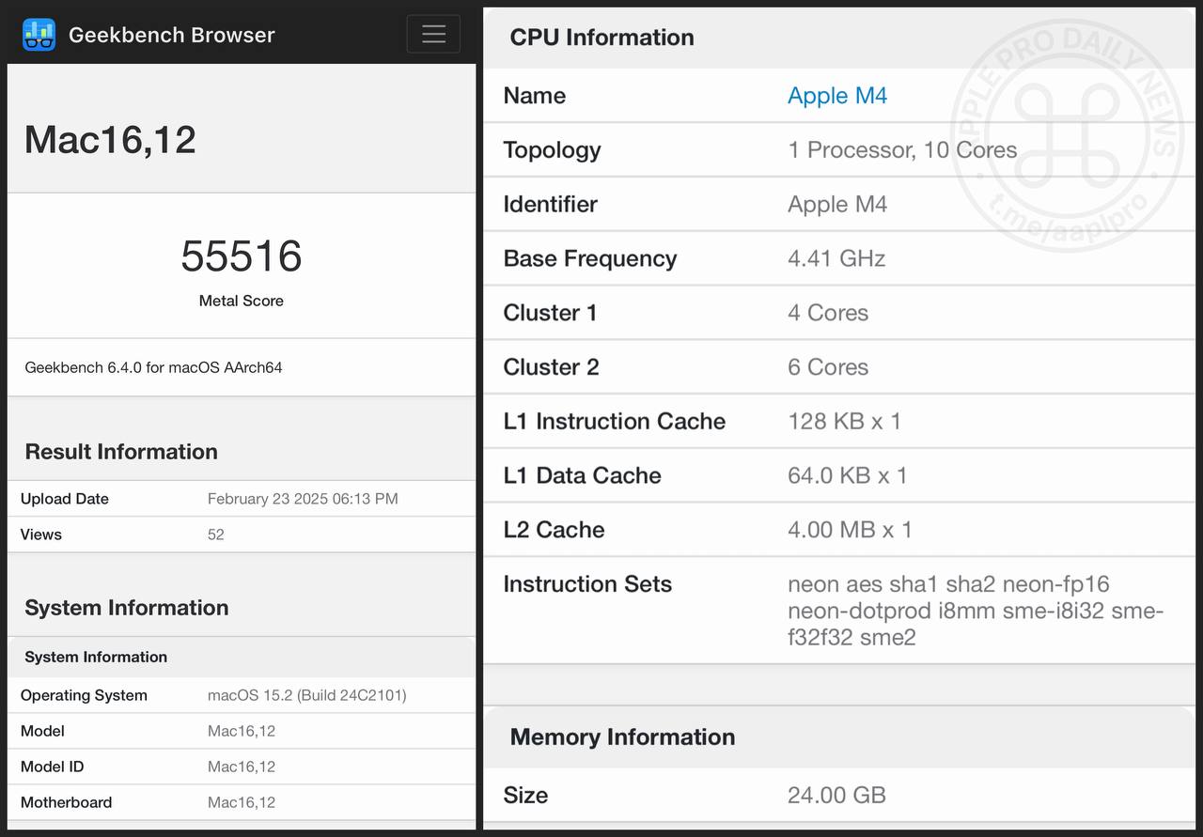Click the L2 Cache label

[x=555, y=530]
